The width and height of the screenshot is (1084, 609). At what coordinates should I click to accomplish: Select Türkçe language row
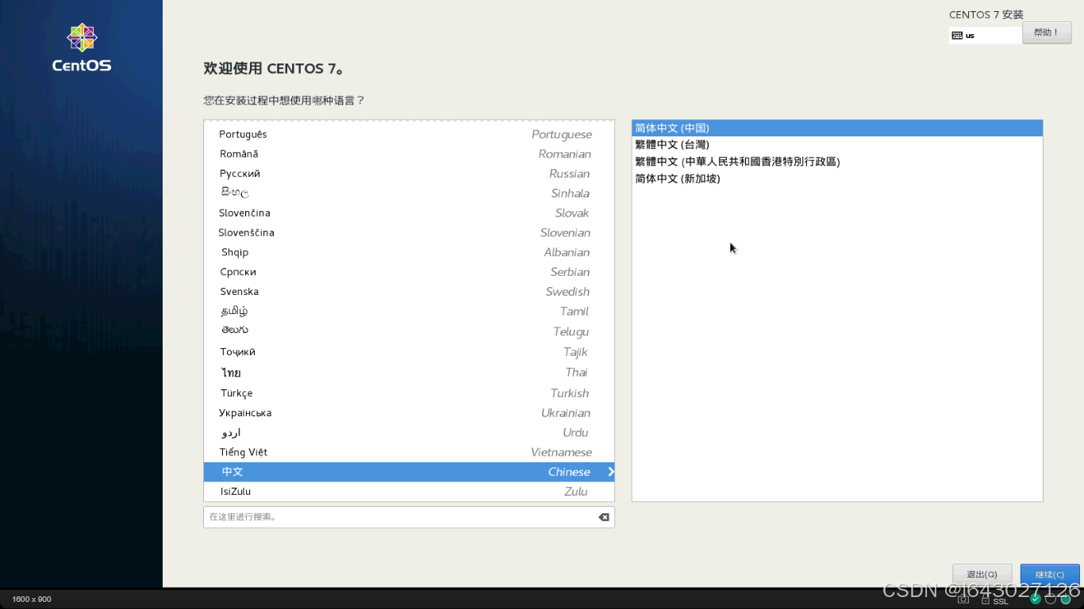[x=409, y=393]
